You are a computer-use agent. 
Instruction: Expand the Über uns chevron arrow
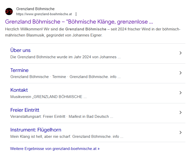click(181, 53)
